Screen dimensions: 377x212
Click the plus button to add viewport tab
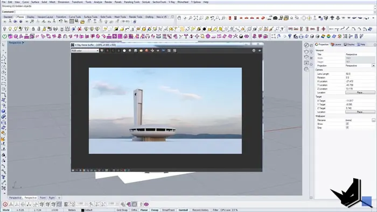pyautogui.click(x=59, y=198)
